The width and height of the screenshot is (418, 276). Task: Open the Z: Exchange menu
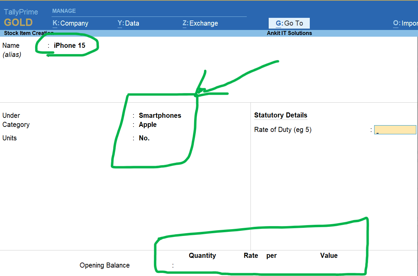[x=200, y=23]
